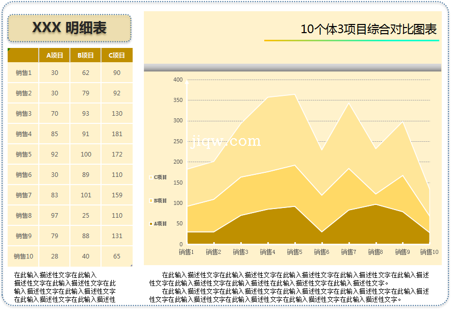Click the cell with value 25
Image resolution: width=452 pixels, height=310 pixels.
pyautogui.click(x=86, y=216)
